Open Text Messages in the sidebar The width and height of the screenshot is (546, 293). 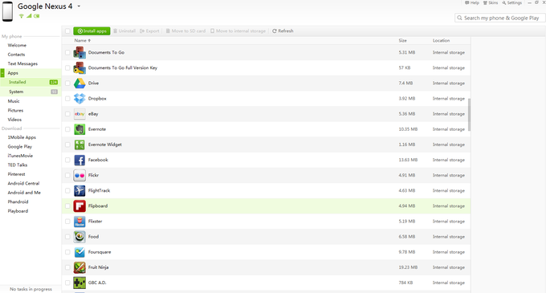click(x=22, y=63)
